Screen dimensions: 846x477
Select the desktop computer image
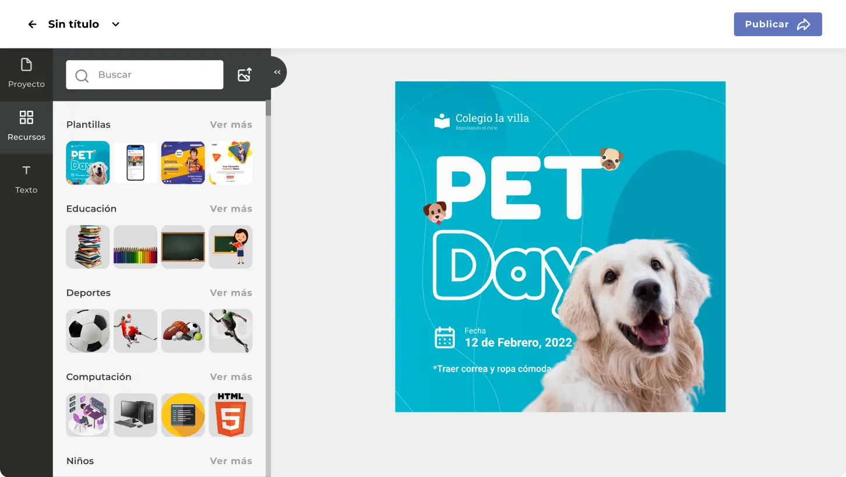(135, 415)
